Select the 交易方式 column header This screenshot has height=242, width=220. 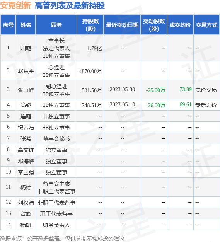pos(206,25)
